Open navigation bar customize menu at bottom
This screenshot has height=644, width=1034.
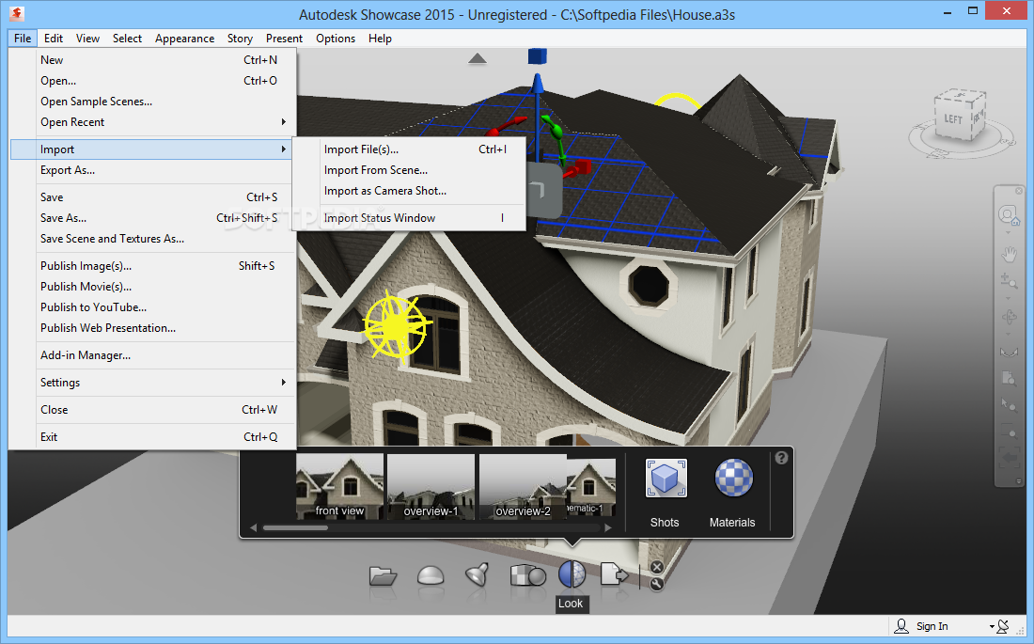pos(1019,481)
